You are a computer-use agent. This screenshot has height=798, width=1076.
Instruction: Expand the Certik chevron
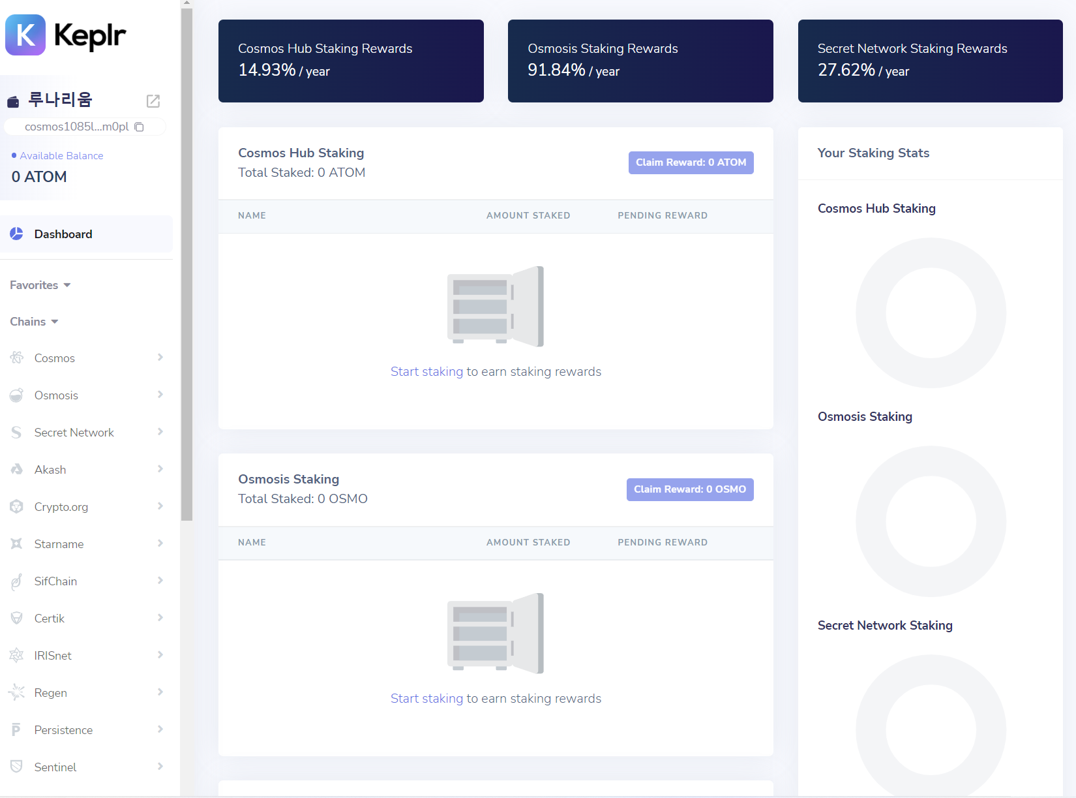pyautogui.click(x=160, y=617)
